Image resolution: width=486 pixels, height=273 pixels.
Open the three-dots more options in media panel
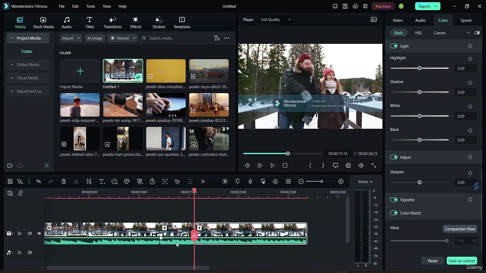(227, 38)
